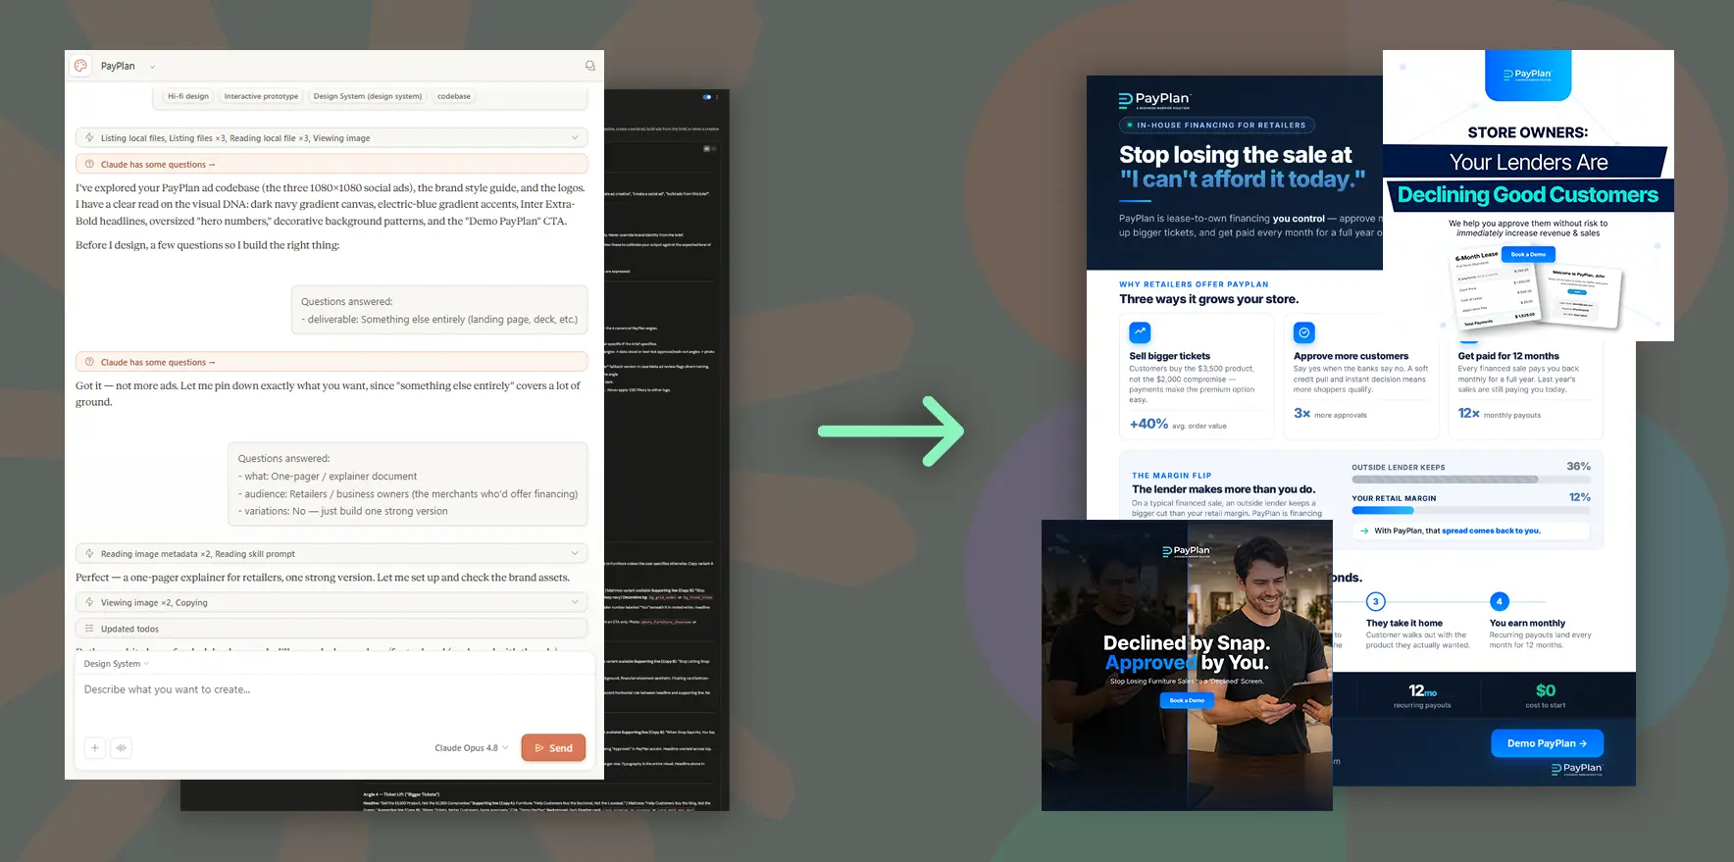
Task: Click the eye preview icon in the dark window
Action: coord(707,149)
